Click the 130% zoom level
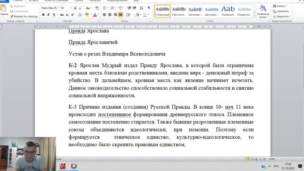This screenshot has height=171, width=304. coord(272,159)
